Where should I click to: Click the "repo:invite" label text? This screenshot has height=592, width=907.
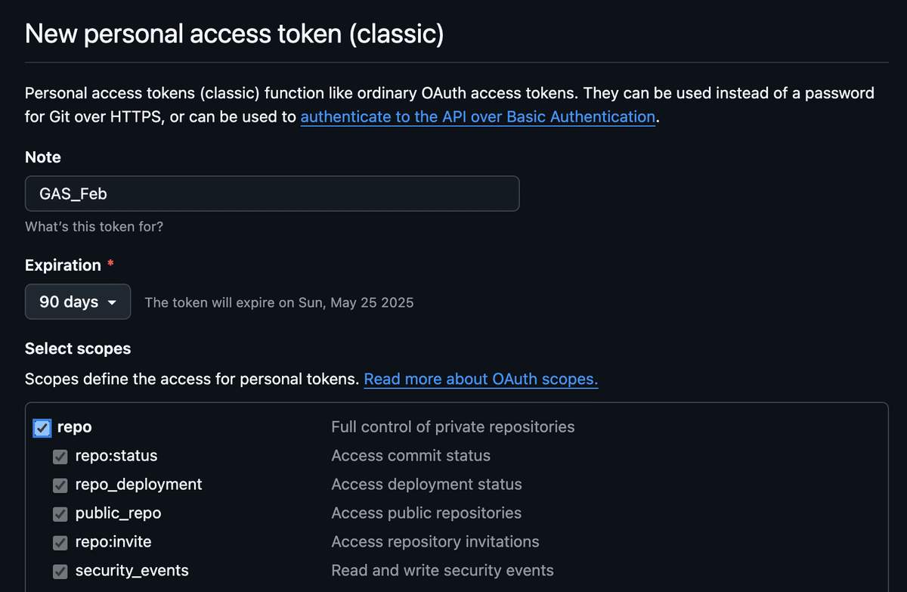113,542
